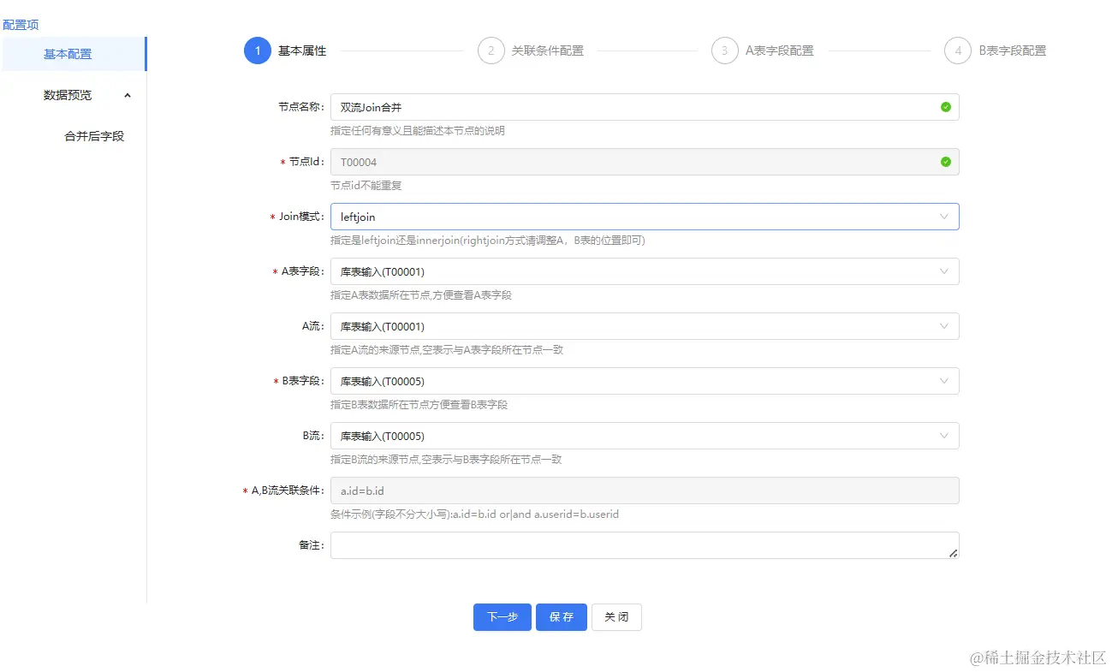Click the Join模式 field label
1112x672 pixels.
(x=302, y=217)
